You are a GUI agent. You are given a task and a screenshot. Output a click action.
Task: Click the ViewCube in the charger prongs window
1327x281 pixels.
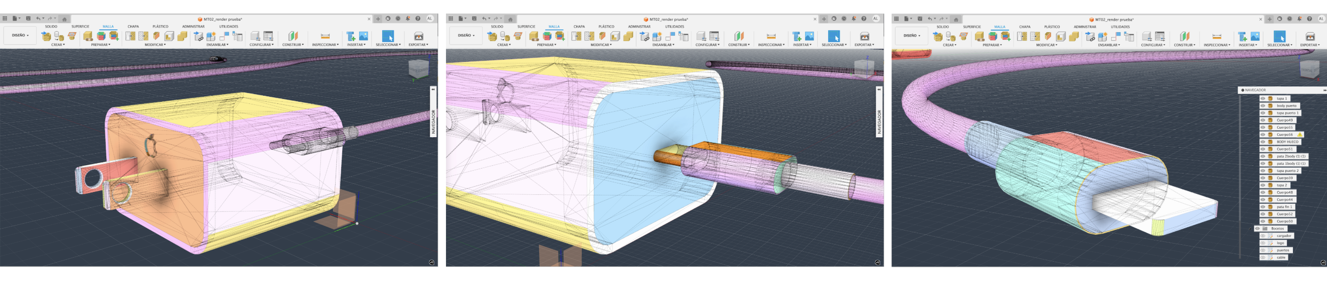[x=418, y=69]
